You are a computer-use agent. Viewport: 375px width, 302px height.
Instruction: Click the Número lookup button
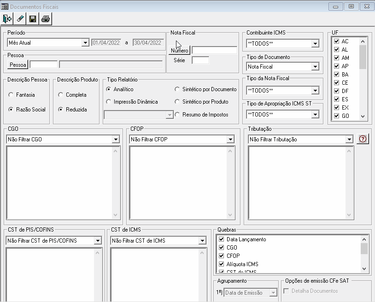(179, 51)
